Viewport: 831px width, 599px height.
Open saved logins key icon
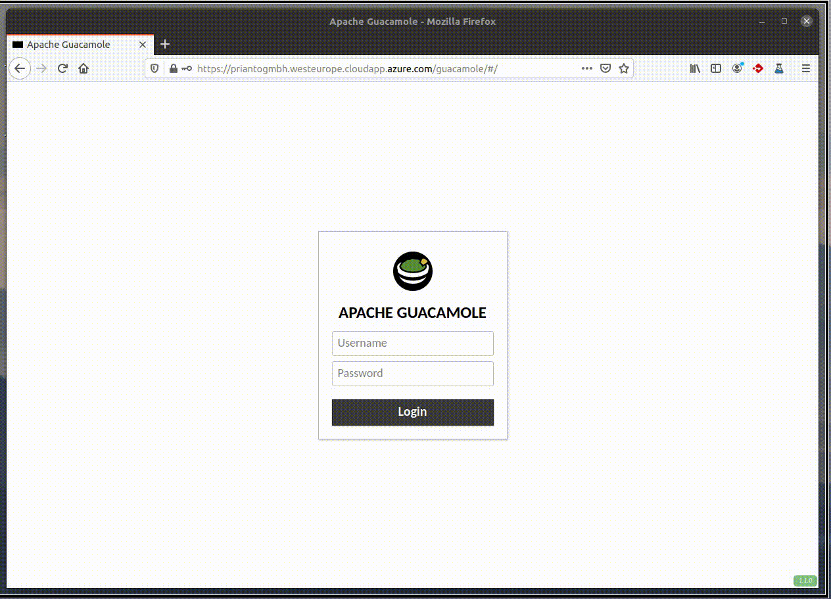[187, 68]
